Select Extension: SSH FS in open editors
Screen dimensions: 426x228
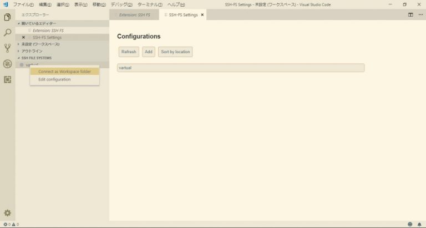63,31
